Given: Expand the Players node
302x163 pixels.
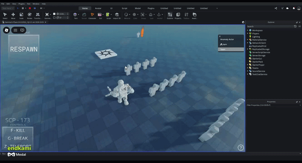Looking at the screenshot, I should 248,34.
